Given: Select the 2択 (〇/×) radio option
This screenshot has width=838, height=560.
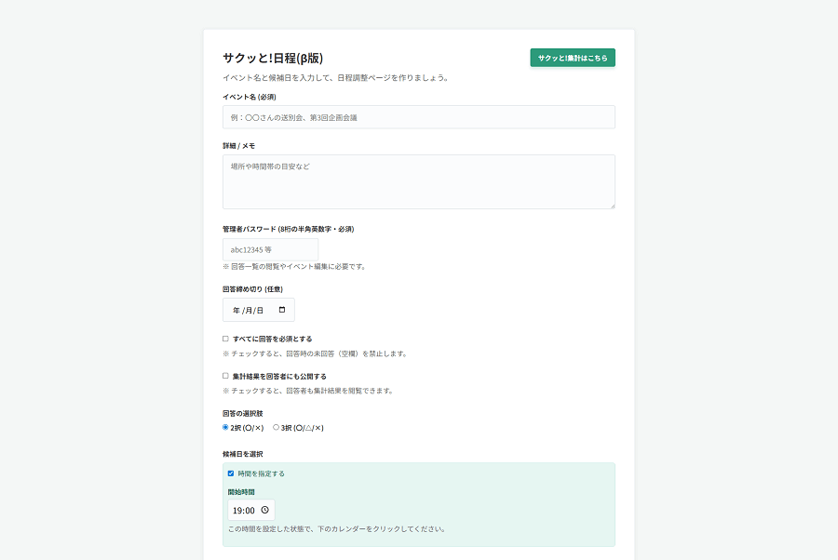Looking at the screenshot, I should click(225, 428).
